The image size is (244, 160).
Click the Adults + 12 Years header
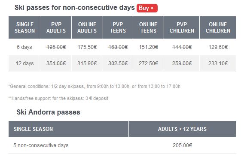click(x=183, y=129)
